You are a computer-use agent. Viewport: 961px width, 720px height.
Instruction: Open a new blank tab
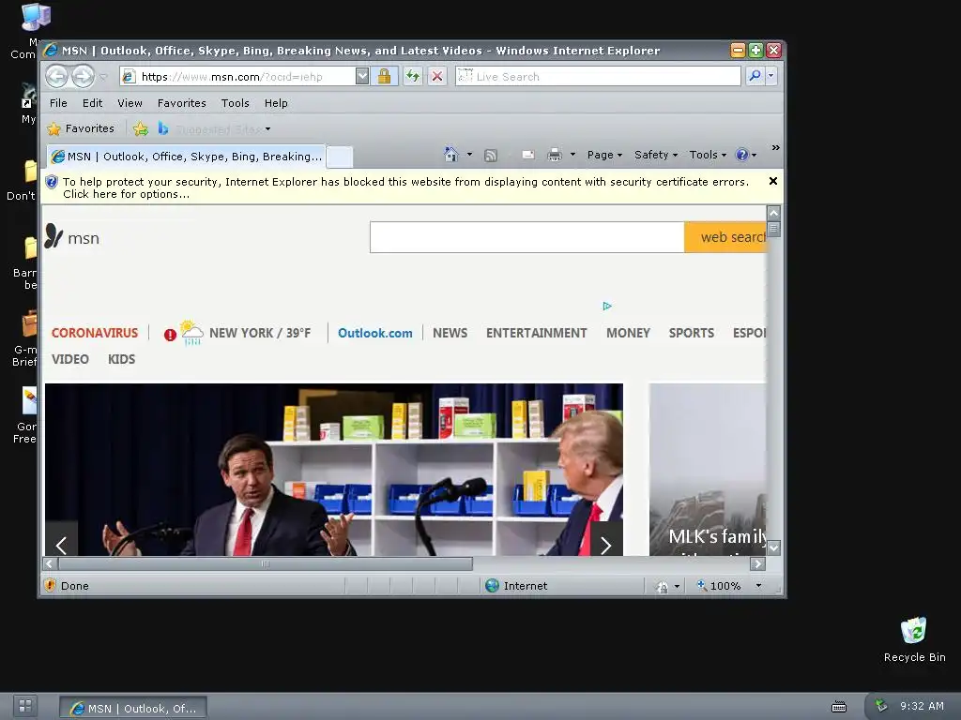pyautogui.click(x=340, y=157)
